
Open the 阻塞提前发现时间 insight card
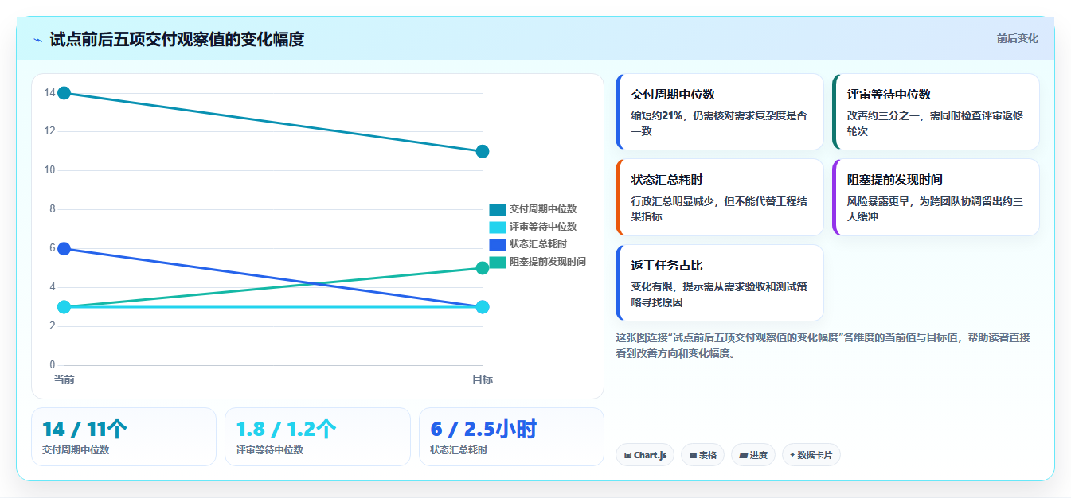(x=936, y=197)
